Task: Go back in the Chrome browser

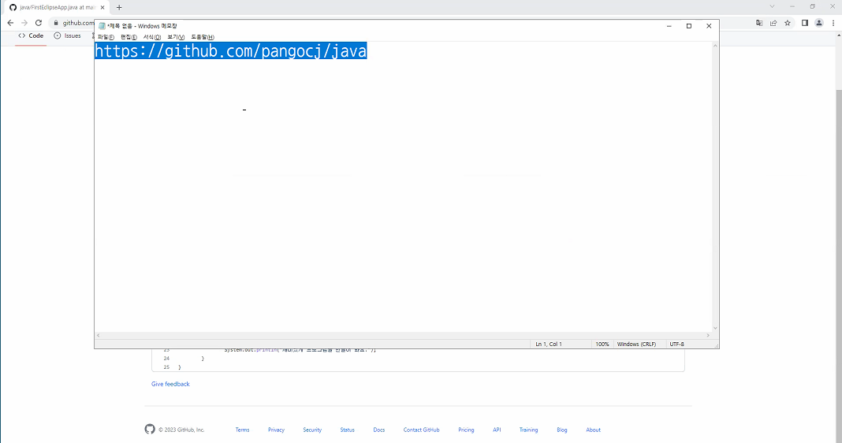Action: [10, 23]
